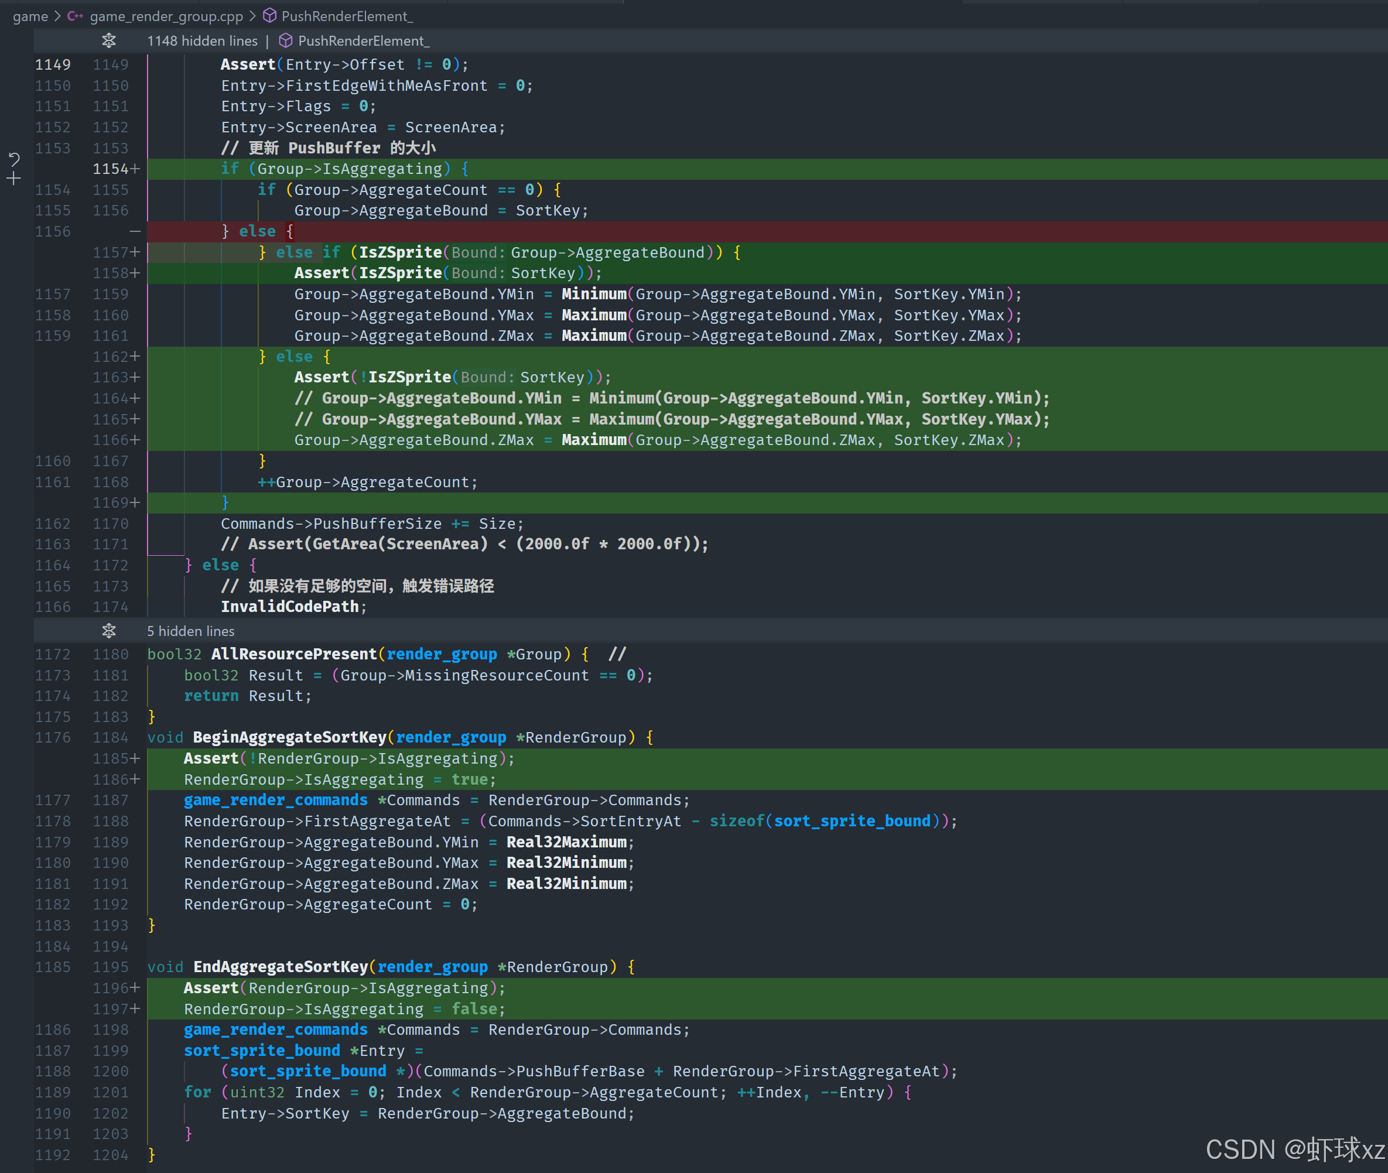The image size is (1388, 1173).
Task: Open the game_render_group.cpp breadcrumb
Action: (x=166, y=16)
